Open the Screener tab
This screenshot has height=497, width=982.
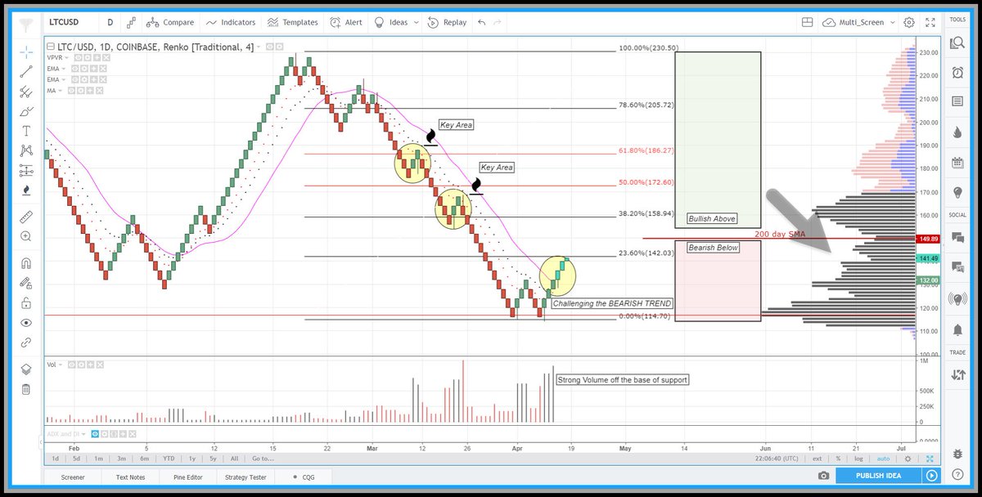72,476
